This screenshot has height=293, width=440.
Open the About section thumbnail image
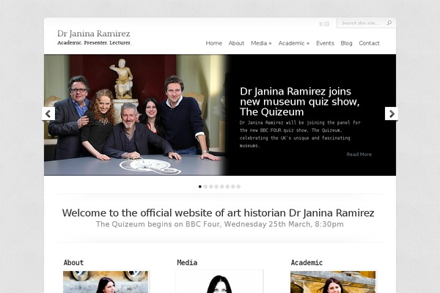pos(106,282)
